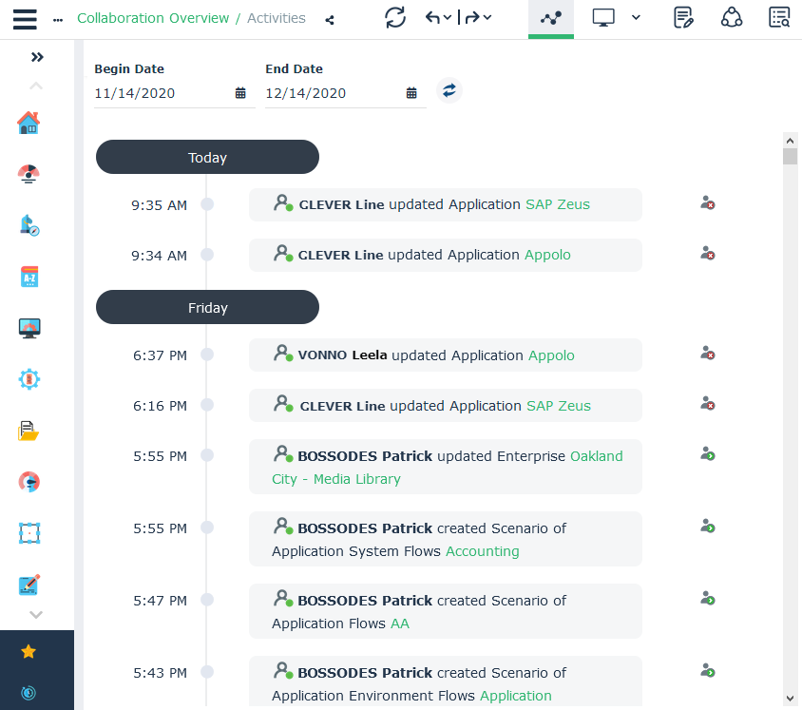The image size is (802, 710).
Task: Click the refresh icon in top toolbar
Action: [x=395, y=18]
